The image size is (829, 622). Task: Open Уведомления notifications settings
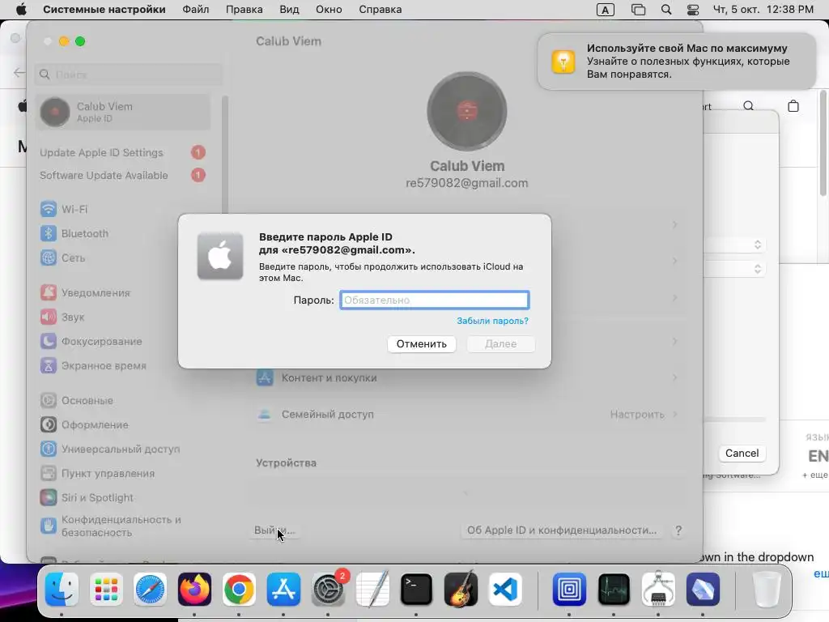[x=85, y=292]
